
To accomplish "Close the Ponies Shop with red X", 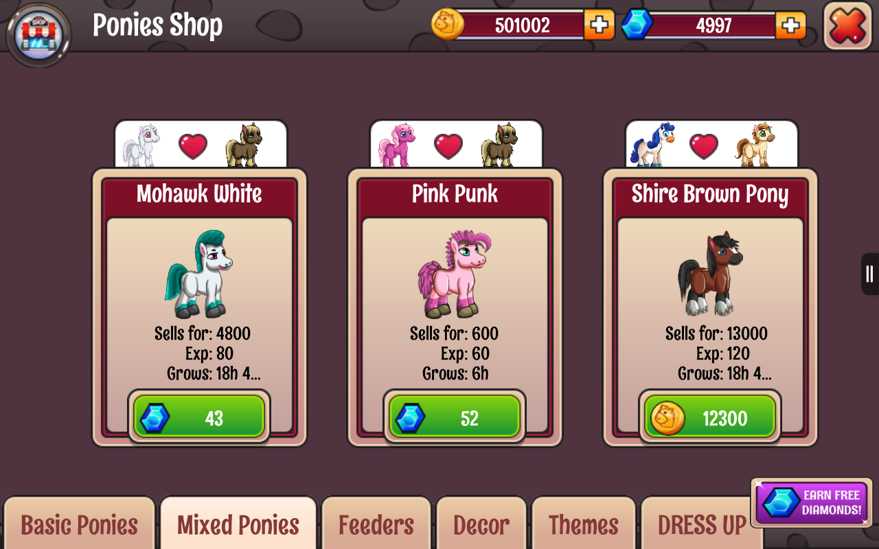I will click(x=847, y=26).
